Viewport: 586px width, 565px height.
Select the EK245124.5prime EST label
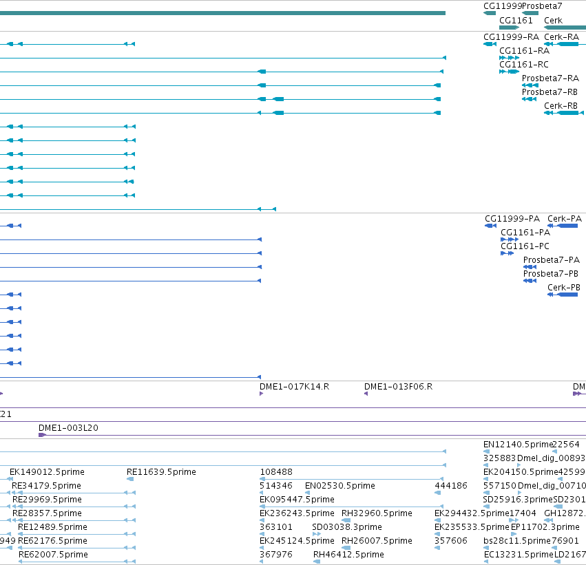coord(297,541)
